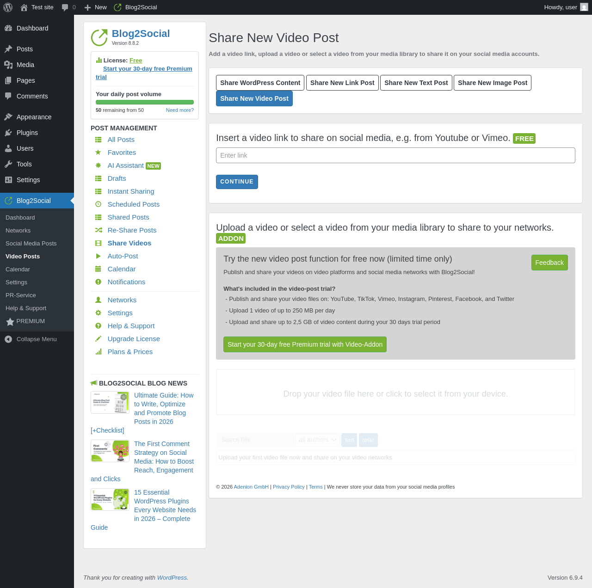Click the Settings sliders icon in sidebar
Image resolution: width=592 pixels, height=588 pixels.
tap(8, 180)
